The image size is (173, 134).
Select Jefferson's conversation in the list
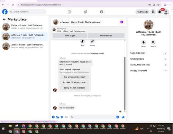pyautogui.click(x=24, y=37)
